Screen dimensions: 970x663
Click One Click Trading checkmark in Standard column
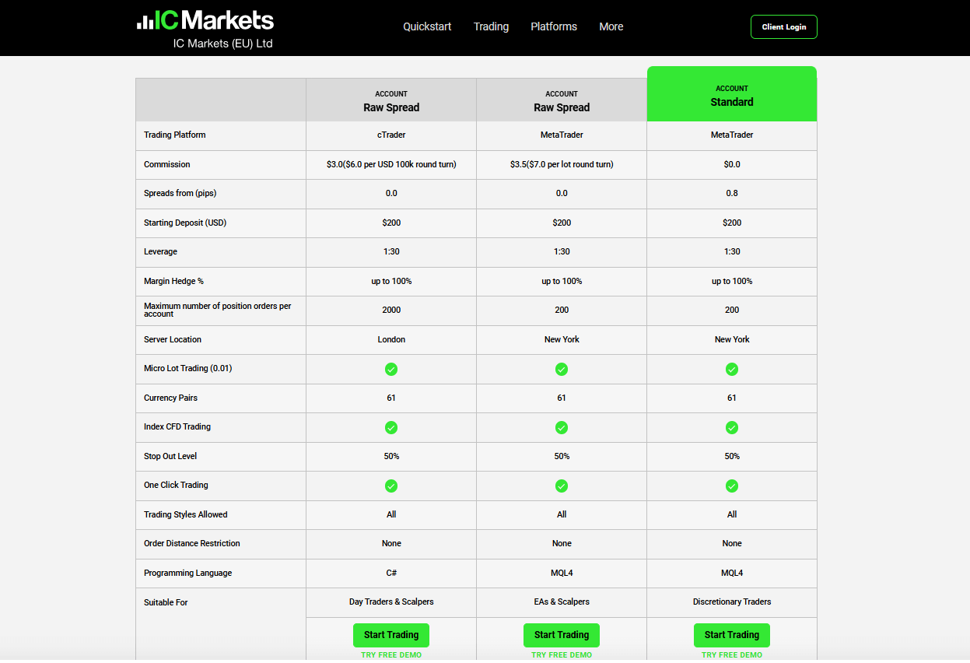732,486
